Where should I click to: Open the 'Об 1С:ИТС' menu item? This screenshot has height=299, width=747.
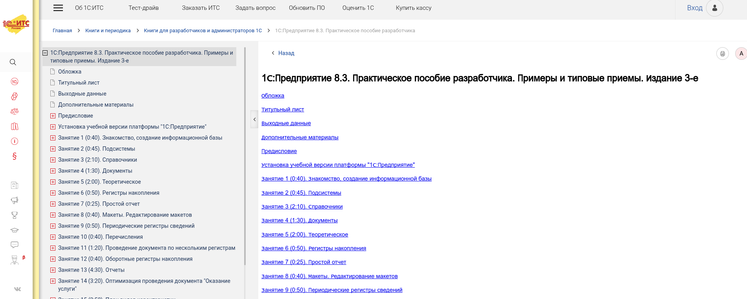coord(89,8)
